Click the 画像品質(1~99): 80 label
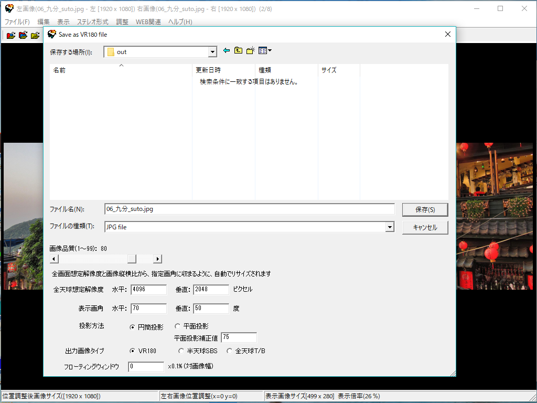 point(79,248)
